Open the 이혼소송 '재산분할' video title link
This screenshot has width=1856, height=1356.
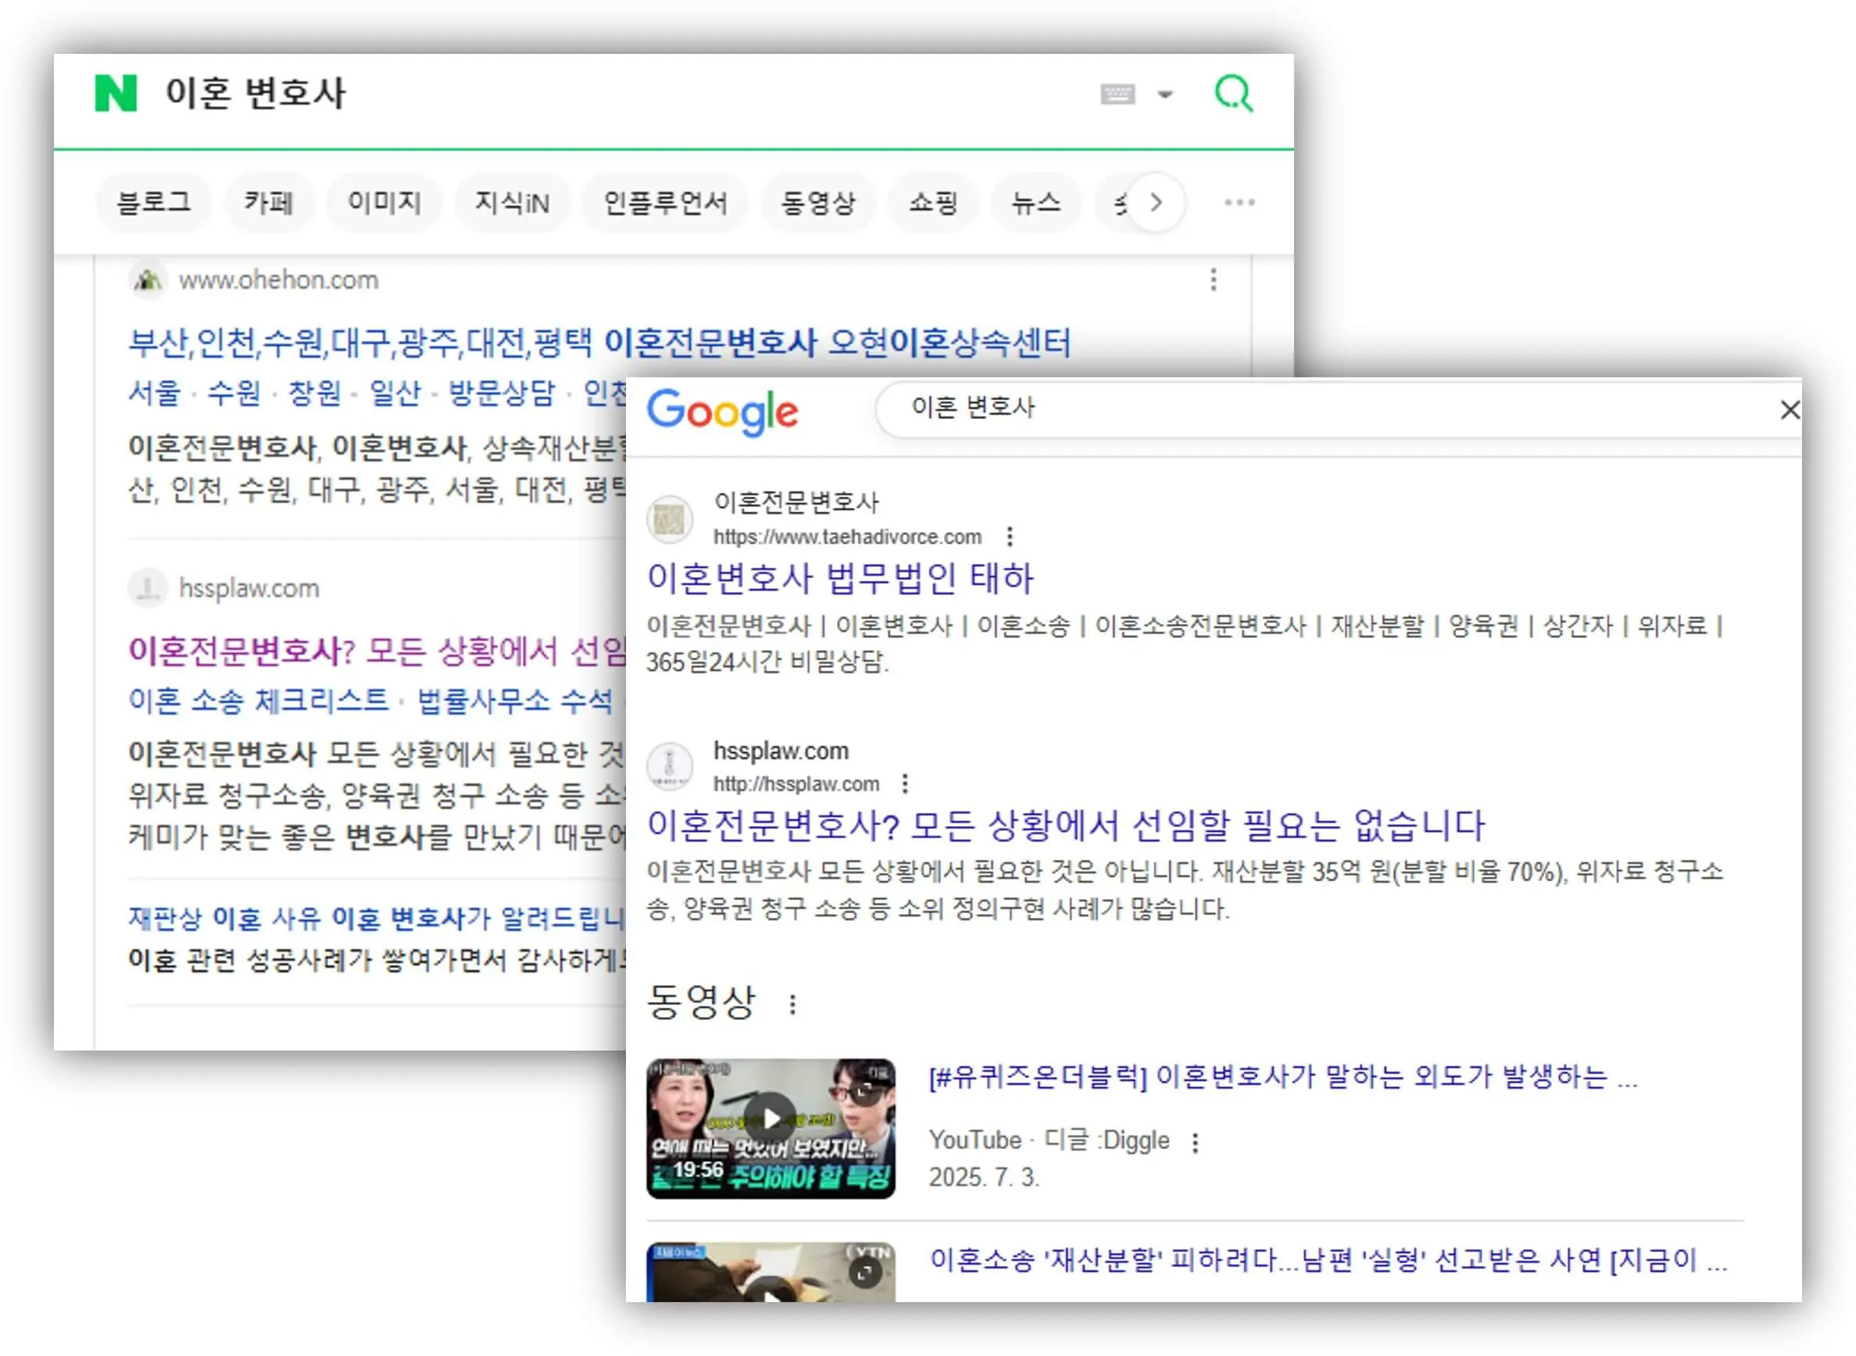coord(1328,1259)
